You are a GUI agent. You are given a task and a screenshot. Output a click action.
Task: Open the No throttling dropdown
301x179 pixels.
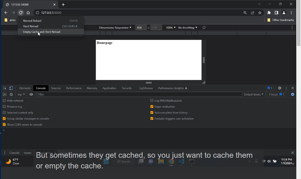(188, 27)
